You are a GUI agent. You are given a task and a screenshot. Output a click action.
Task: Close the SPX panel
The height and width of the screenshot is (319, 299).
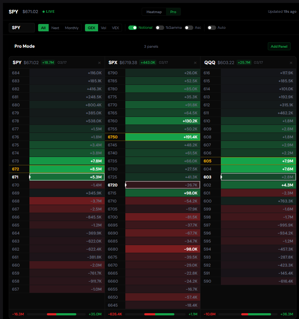coord(195,63)
